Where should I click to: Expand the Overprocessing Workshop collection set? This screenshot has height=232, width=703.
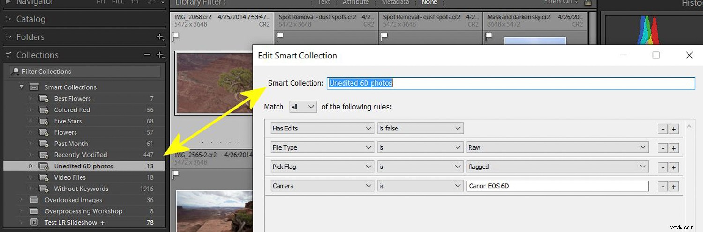point(22,211)
